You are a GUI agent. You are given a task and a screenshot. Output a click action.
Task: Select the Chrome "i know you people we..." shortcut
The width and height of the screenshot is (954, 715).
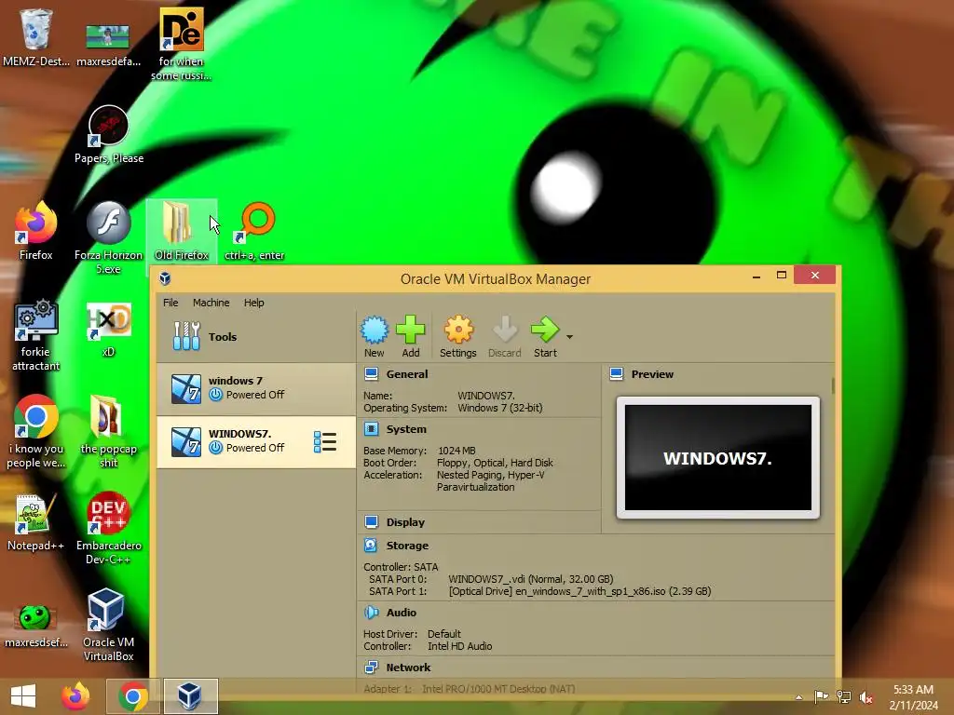tap(36, 432)
